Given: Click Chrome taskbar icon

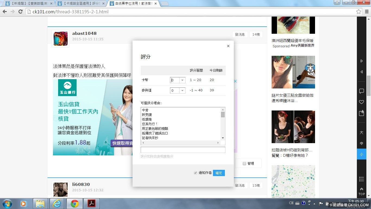Looking at the screenshot, I should tap(74, 204).
